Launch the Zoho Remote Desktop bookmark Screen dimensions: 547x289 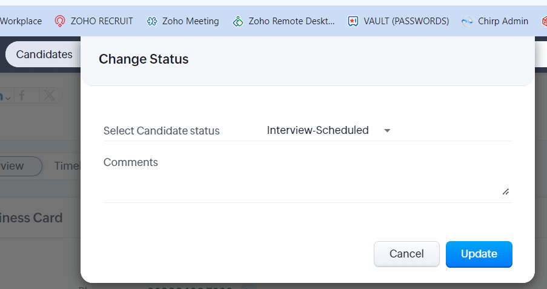pyautogui.click(x=284, y=21)
